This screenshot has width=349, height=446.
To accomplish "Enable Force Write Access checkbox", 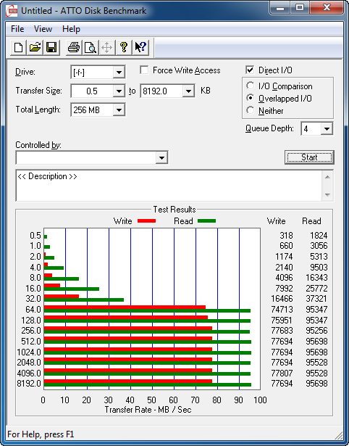I will pos(144,70).
